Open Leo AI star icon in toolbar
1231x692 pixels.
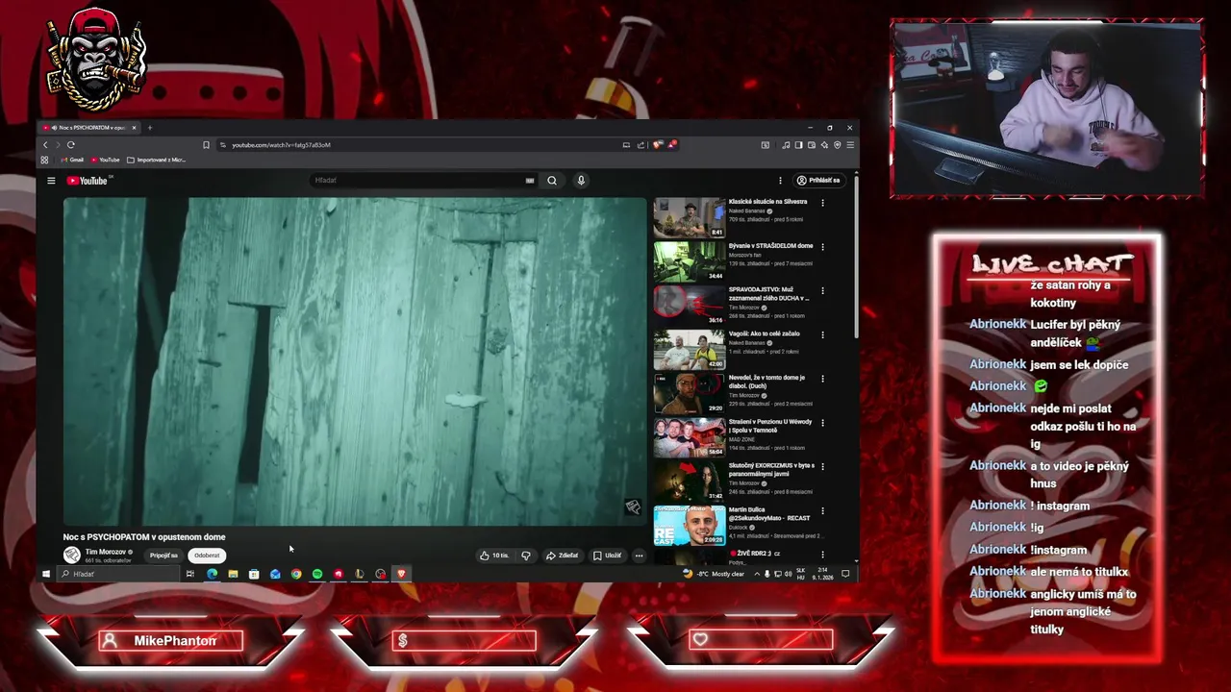coord(824,145)
